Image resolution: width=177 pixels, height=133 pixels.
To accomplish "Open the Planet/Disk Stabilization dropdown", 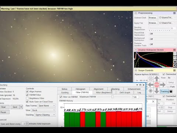I will 163,34.
